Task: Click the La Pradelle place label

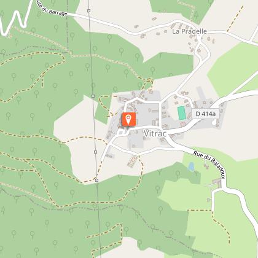Action: pos(189,31)
